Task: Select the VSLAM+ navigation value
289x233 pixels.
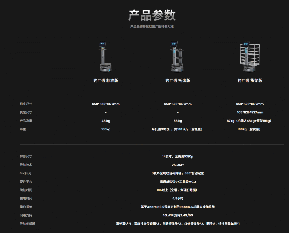Action: point(178,165)
